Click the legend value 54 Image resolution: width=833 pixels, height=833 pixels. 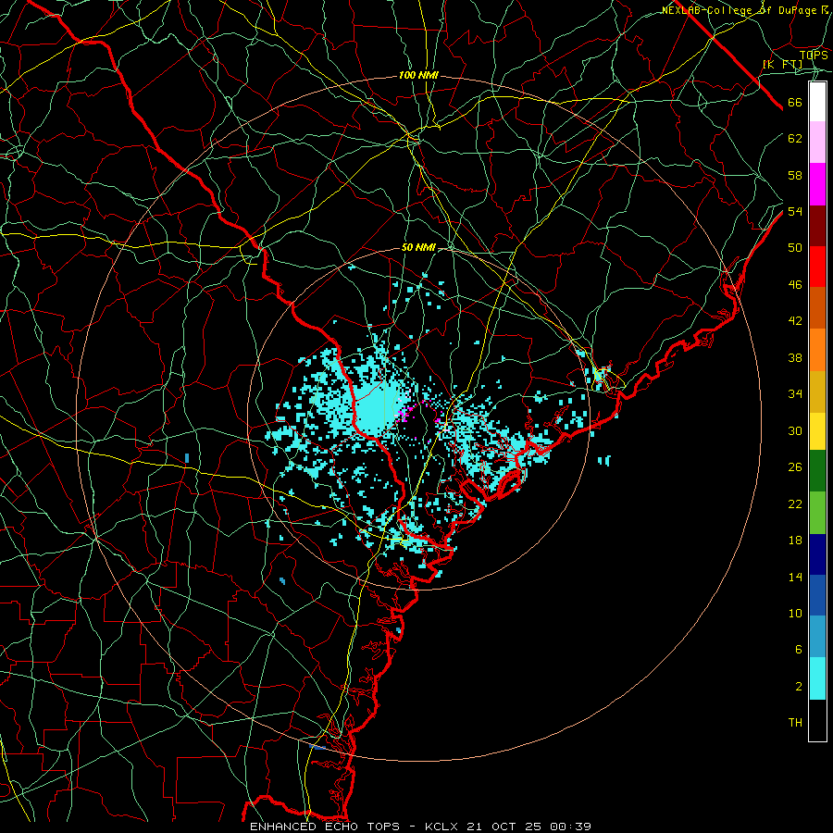[x=795, y=211]
